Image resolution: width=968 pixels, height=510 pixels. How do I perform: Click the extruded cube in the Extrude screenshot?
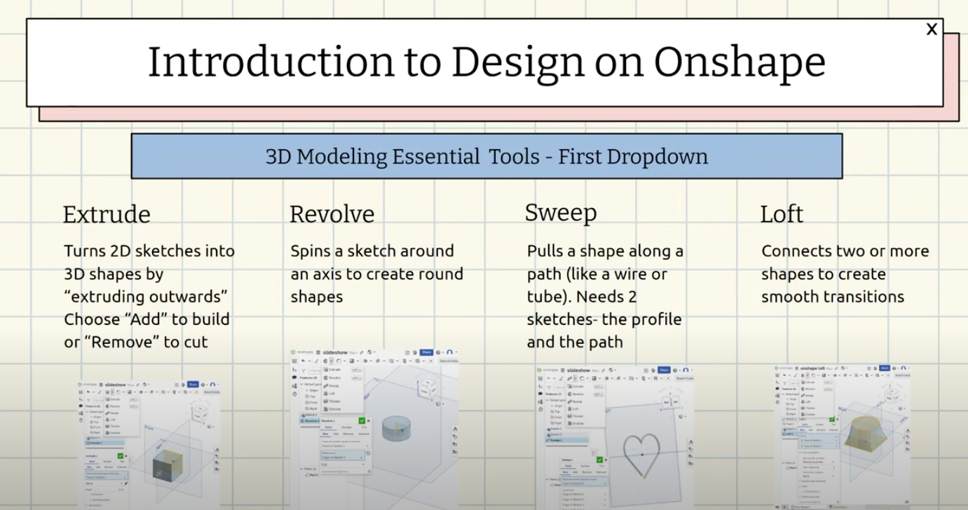(x=168, y=465)
